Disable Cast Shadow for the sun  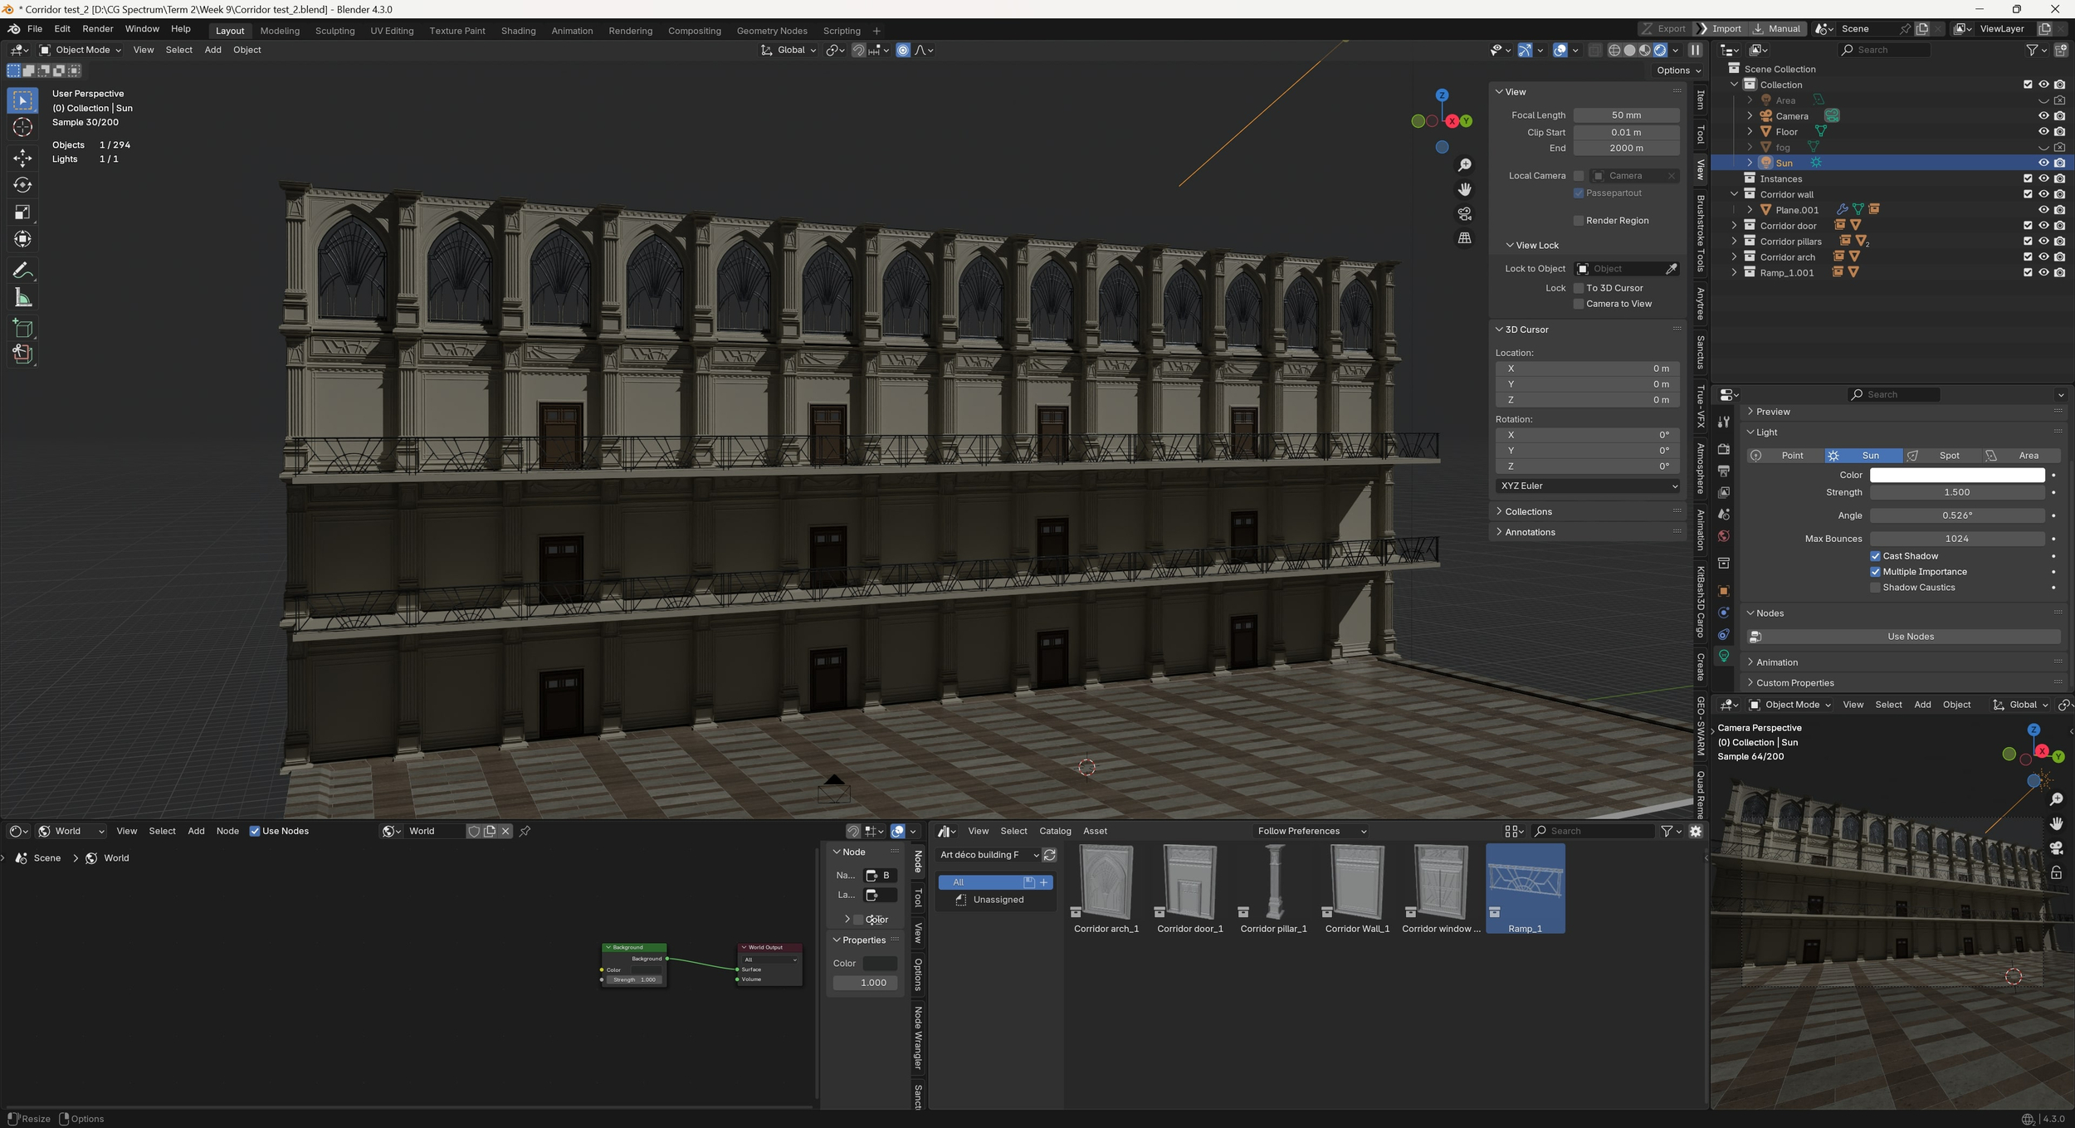tap(1875, 556)
